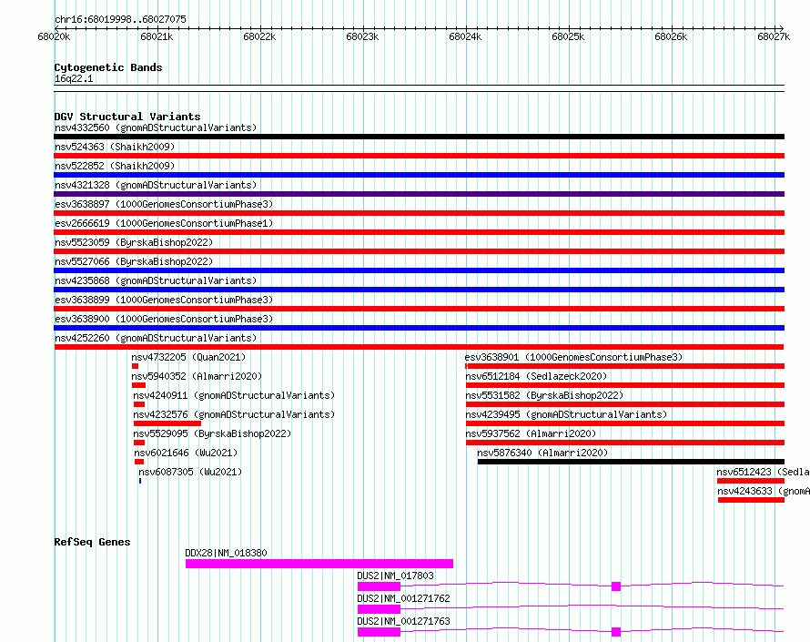Image resolution: width=810 pixels, height=642 pixels.
Task: Click the red bar under nsv4239495
Action: (x=625, y=423)
